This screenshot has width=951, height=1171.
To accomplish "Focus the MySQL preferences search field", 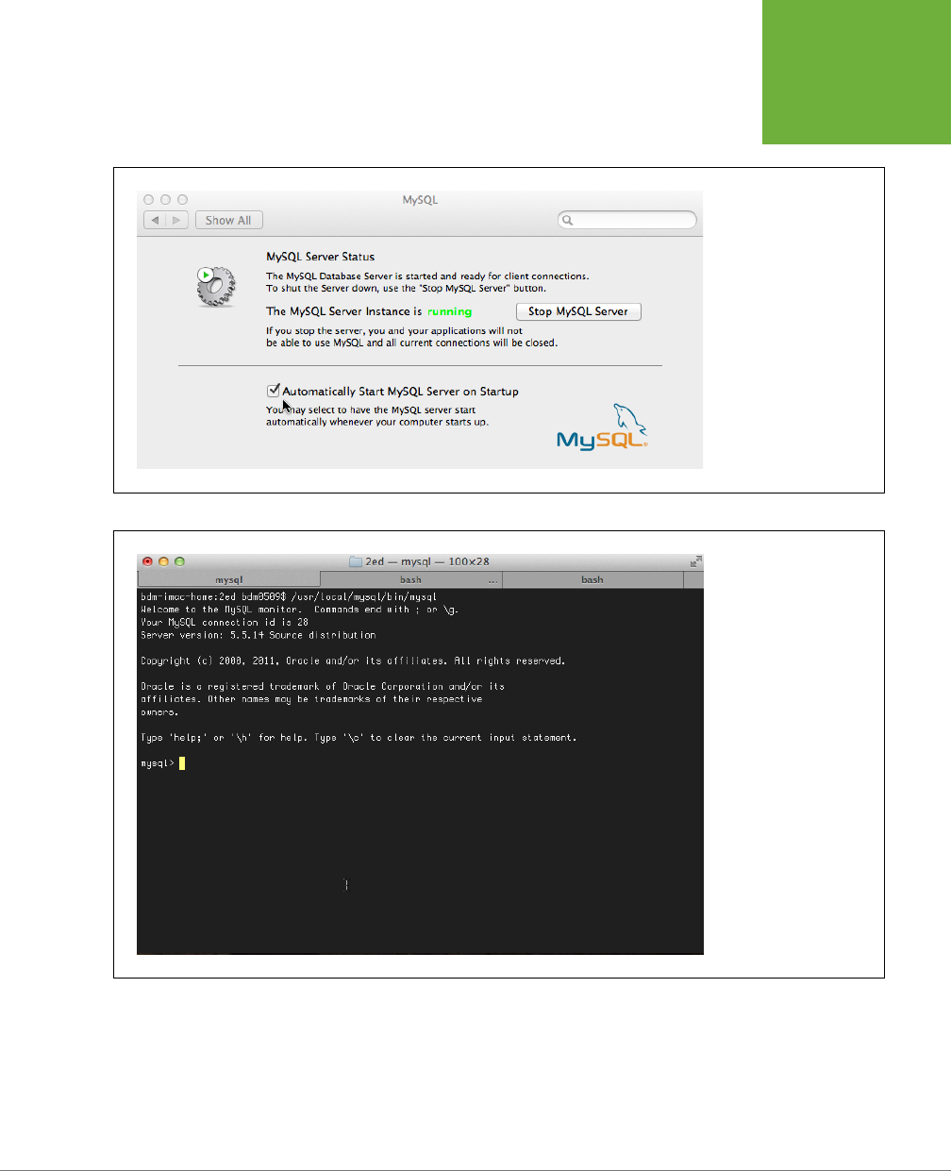I will (x=627, y=220).
